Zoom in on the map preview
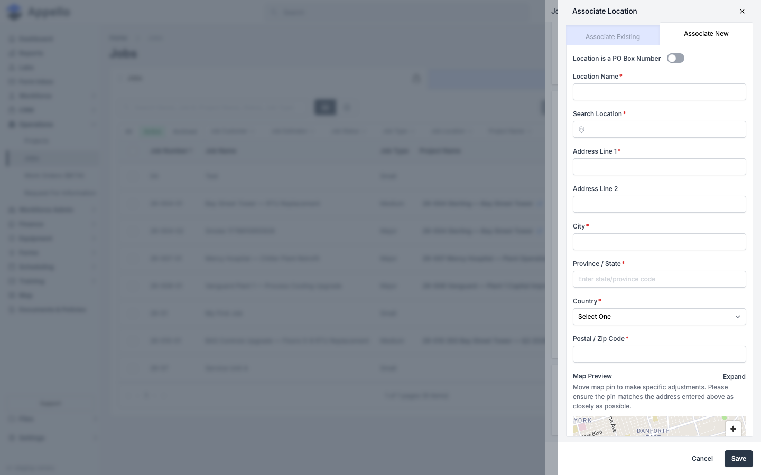This screenshot has width=761, height=475. 733,429
